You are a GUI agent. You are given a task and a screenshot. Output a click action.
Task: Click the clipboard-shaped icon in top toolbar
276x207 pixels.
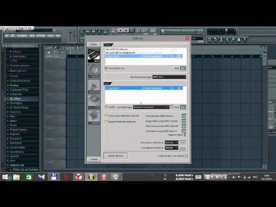point(239,39)
